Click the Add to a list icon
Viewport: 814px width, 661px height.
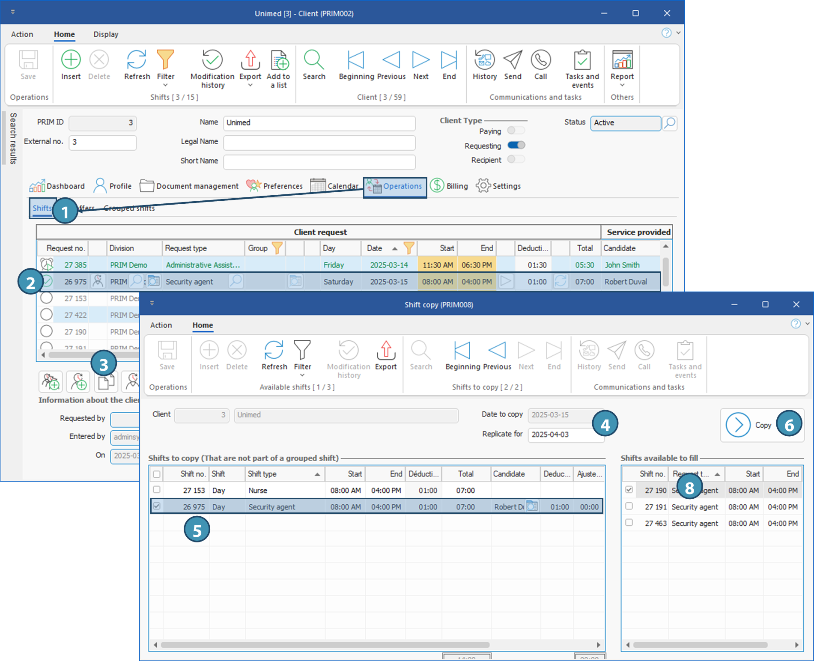pos(279,60)
